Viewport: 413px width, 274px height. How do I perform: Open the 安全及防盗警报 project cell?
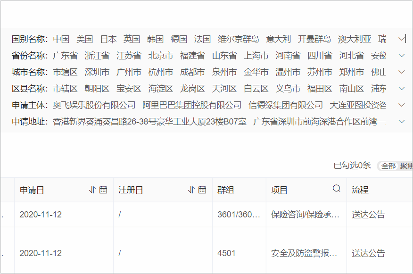coord(304,253)
